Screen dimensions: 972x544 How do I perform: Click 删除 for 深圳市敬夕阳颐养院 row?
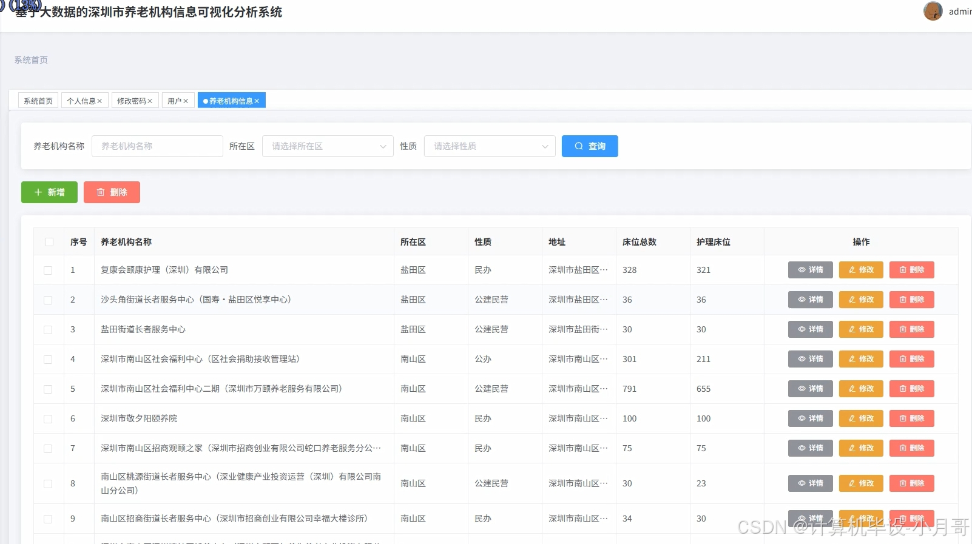point(912,418)
